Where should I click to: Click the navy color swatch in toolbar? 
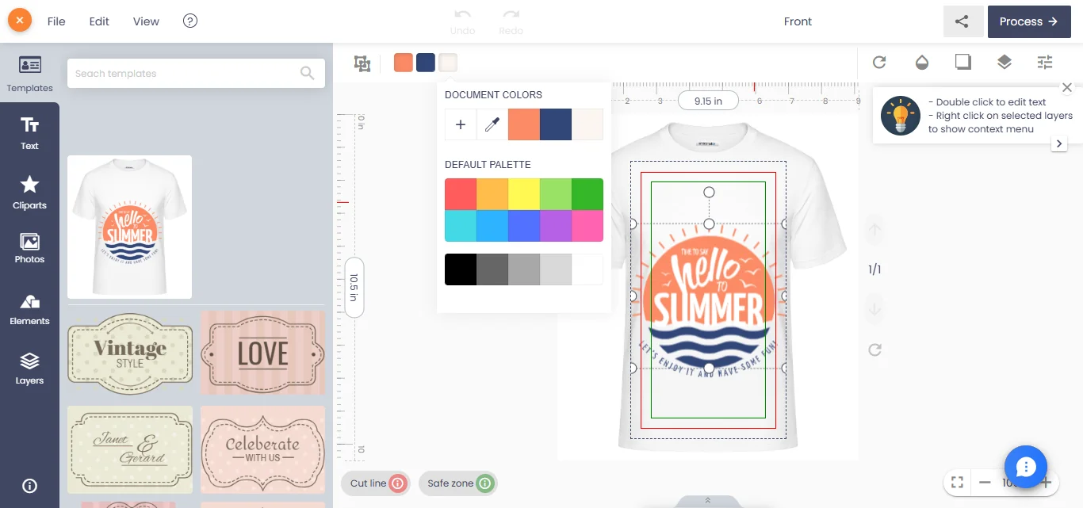pos(426,63)
